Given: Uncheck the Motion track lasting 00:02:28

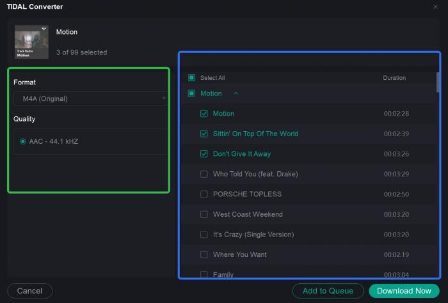Looking at the screenshot, I should [204, 114].
